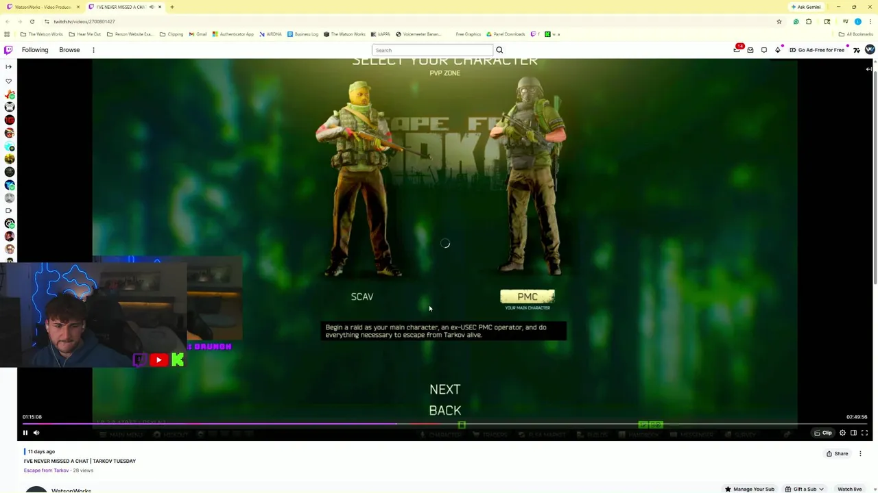
Task: Seek using the purple video progress bar
Action: pos(209,424)
